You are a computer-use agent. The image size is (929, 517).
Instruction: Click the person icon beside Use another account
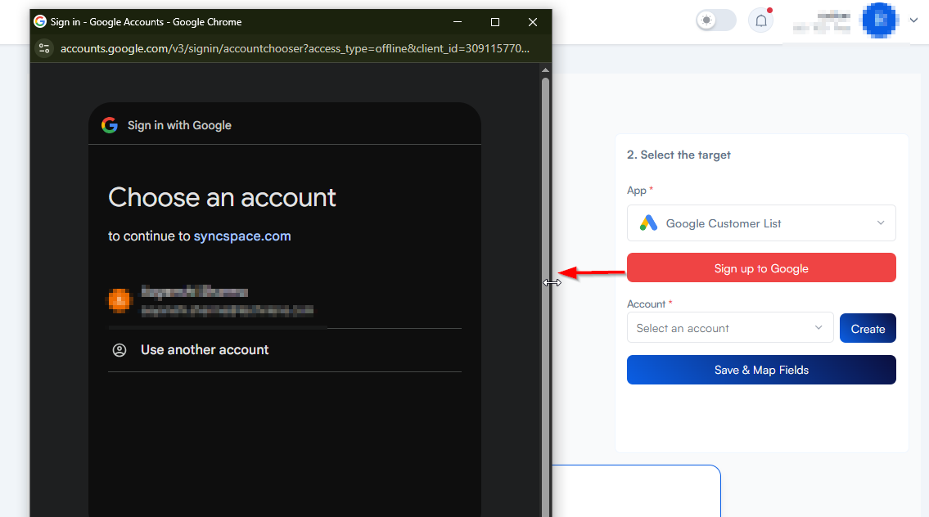(120, 350)
